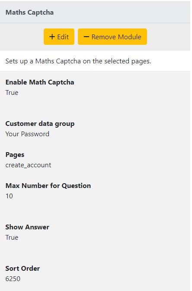Click the Remove Module text label
The image size is (192, 291).
[116, 37]
